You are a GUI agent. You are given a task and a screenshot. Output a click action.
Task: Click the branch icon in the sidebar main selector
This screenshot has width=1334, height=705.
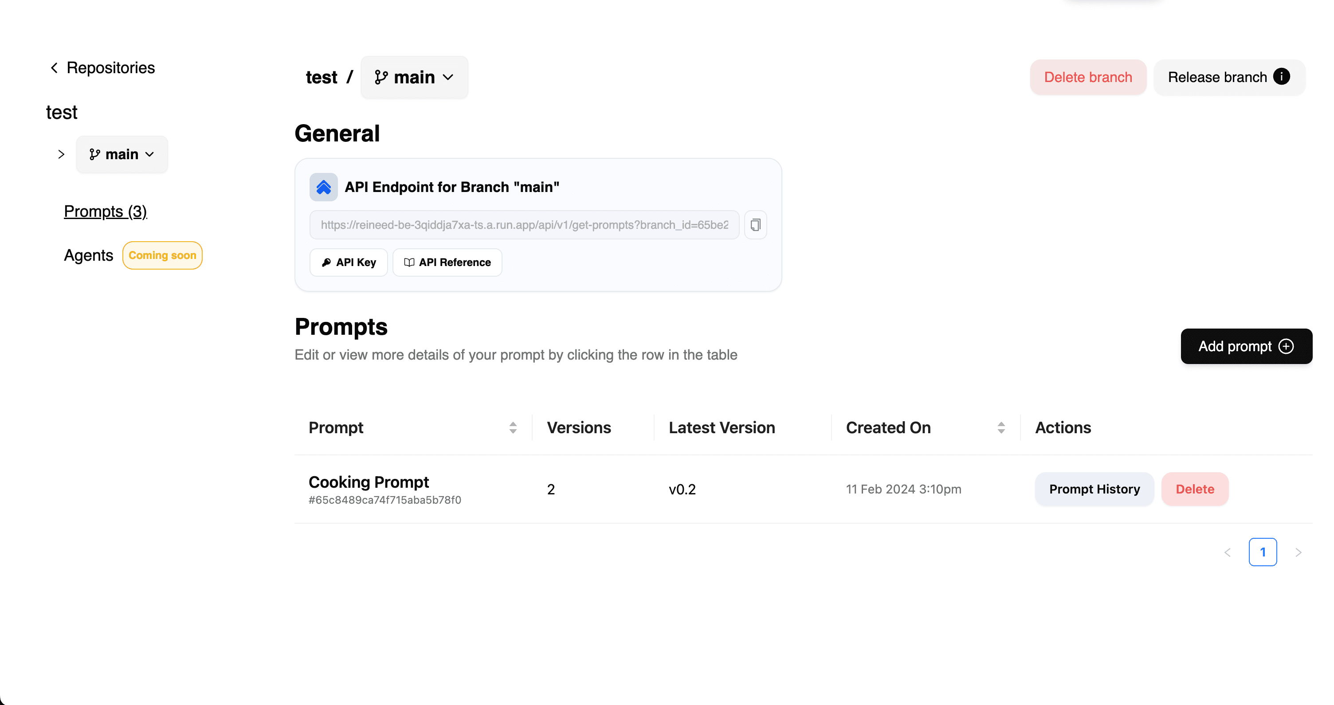coord(95,154)
